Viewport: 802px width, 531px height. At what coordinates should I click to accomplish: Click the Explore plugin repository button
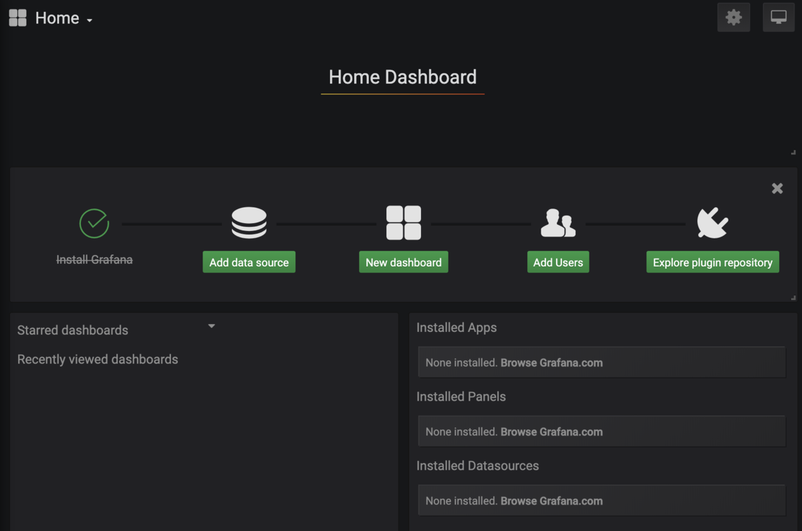[712, 262]
